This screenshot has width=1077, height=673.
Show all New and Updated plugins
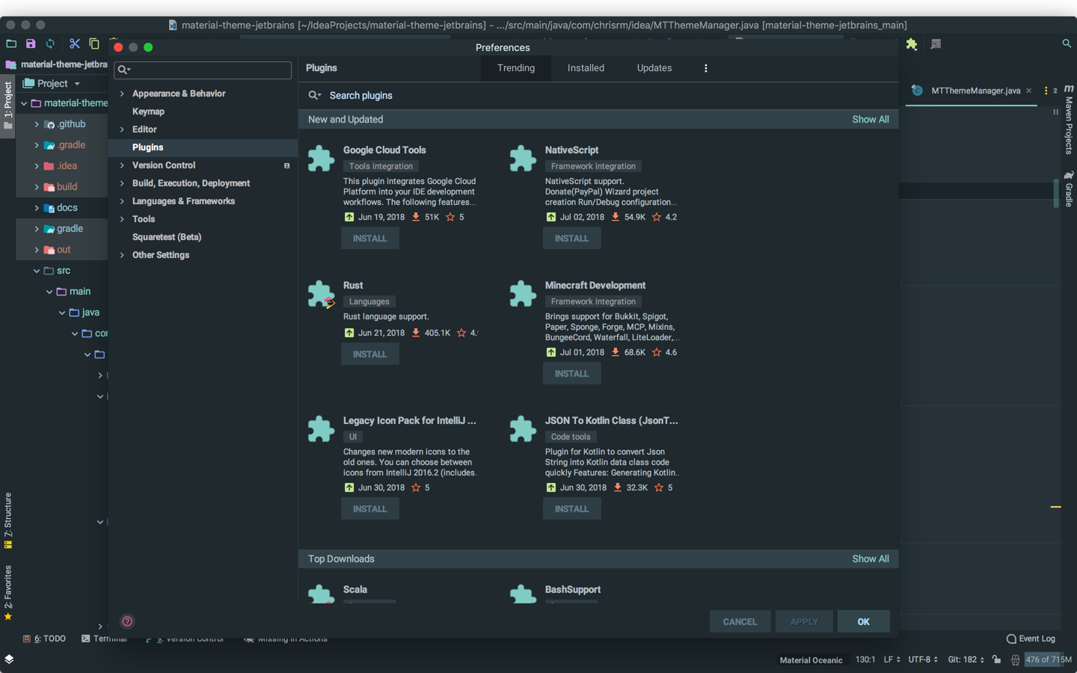pos(871,120)
